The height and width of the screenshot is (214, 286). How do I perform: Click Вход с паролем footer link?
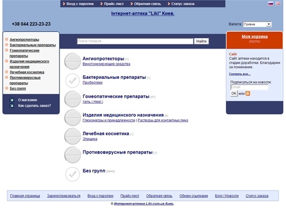[100, 196]
